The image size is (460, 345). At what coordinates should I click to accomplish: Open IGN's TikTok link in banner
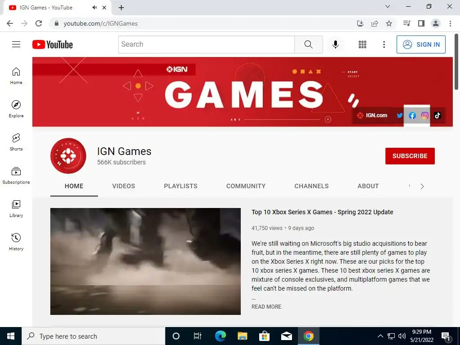[438, 115]
